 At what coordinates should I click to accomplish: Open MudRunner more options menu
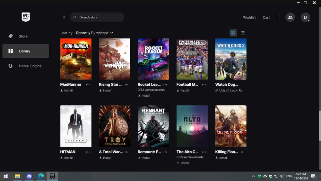(x=88, y=85)
